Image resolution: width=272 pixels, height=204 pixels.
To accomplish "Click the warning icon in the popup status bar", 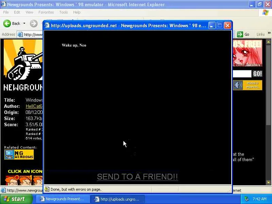I will tap(47, 189).
